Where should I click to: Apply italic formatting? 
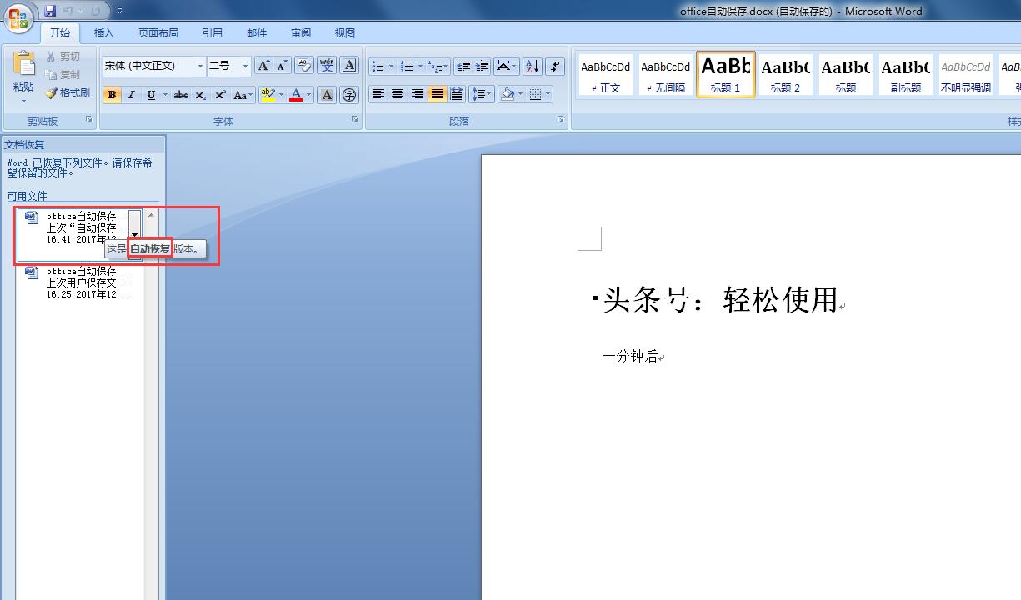click(x=131, y=95)
